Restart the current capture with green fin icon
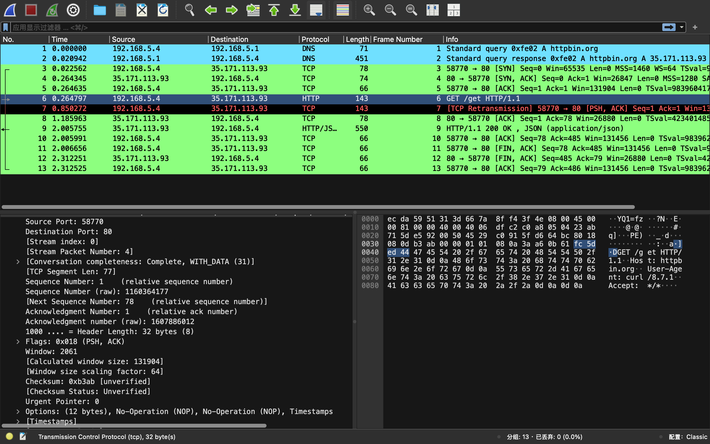 pyautogui.click(x=52, y=10)
